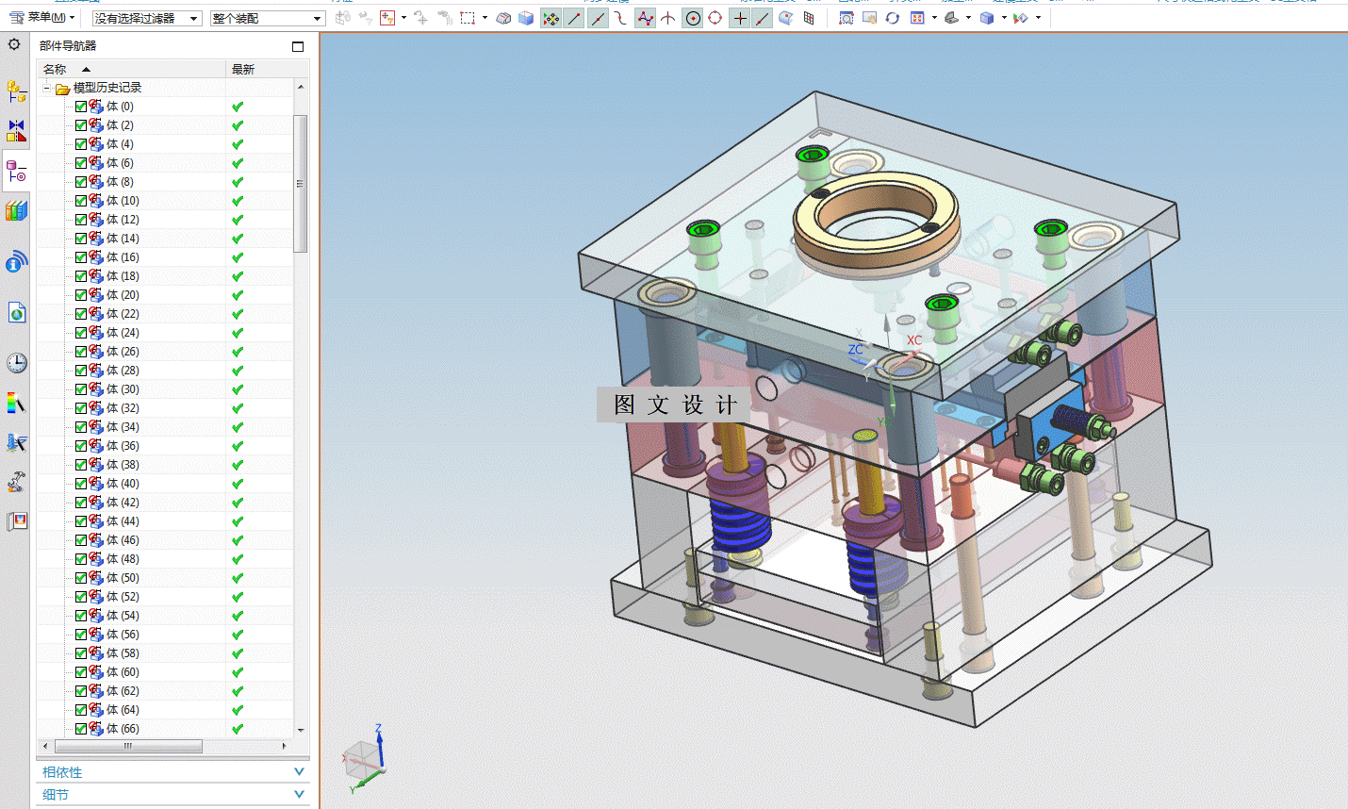Screen dimensions: 1348x809
Task: Click the resource bar settings gear
Action: (14, 44)
